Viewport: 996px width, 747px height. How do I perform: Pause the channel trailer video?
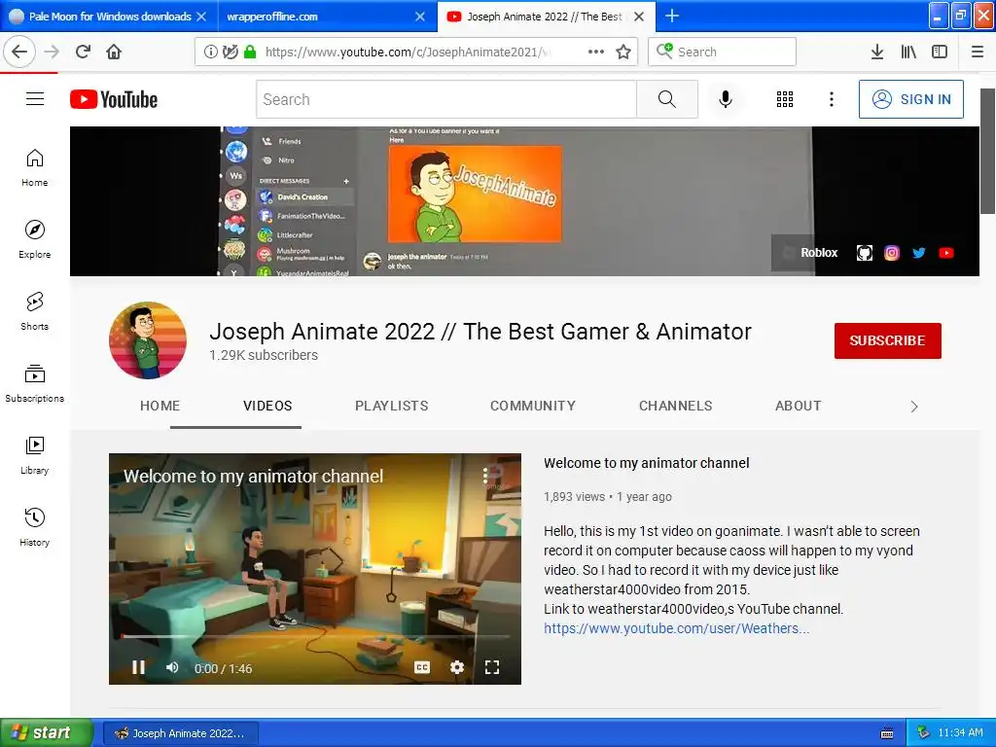click(138, 667)
